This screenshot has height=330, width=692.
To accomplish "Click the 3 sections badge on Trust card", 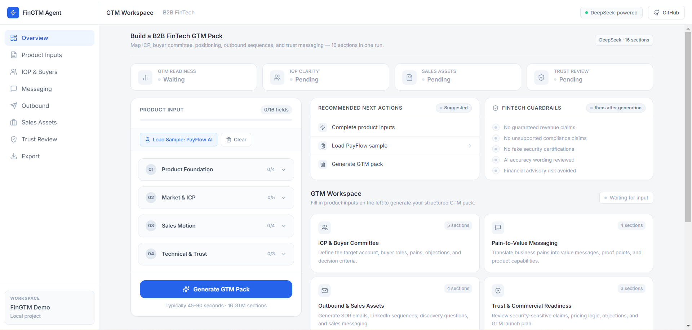I will pos(631,289).
